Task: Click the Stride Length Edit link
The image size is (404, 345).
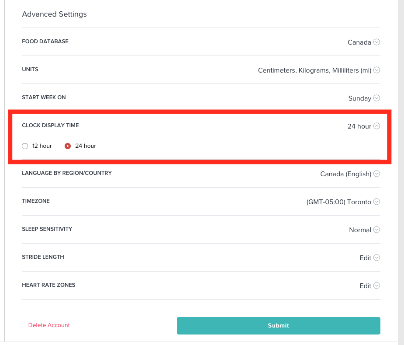Action: (366, 258)
